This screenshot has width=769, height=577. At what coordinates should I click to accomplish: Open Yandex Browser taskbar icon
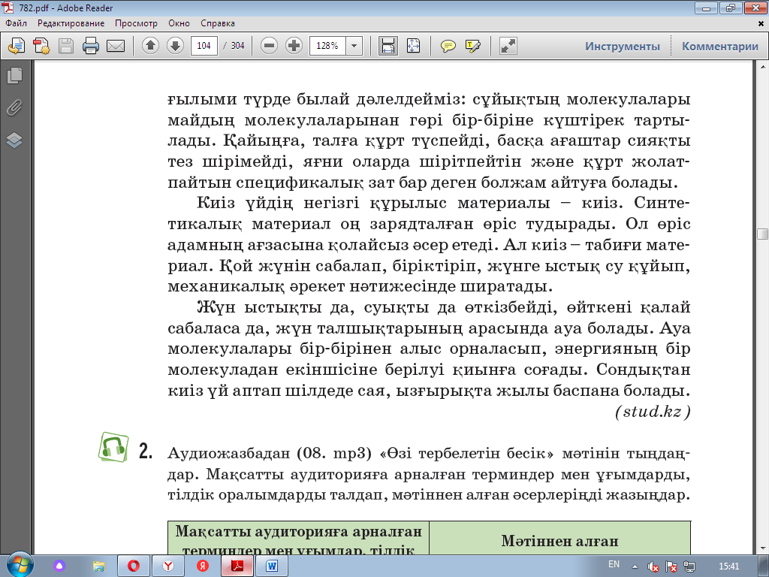(x=168, y=566)
